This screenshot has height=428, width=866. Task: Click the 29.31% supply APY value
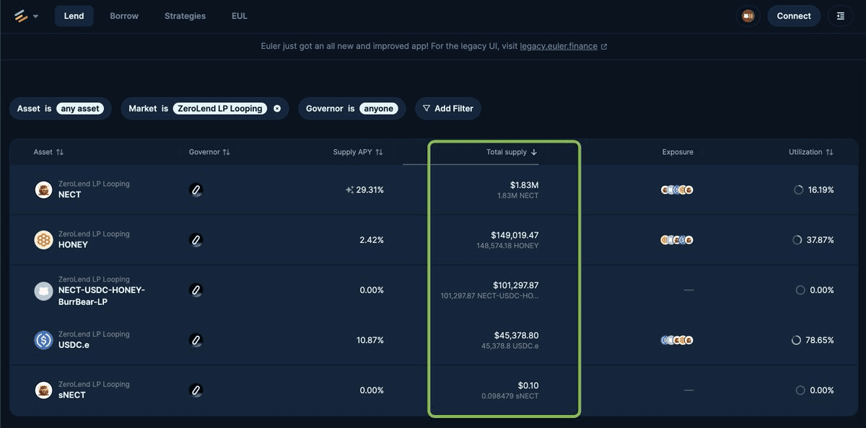pos(370,190)
